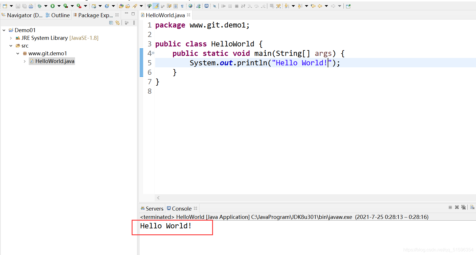This screenshot has height=255, width=476.
Task: Click the New Java Package icon
Action: (94, 6)
